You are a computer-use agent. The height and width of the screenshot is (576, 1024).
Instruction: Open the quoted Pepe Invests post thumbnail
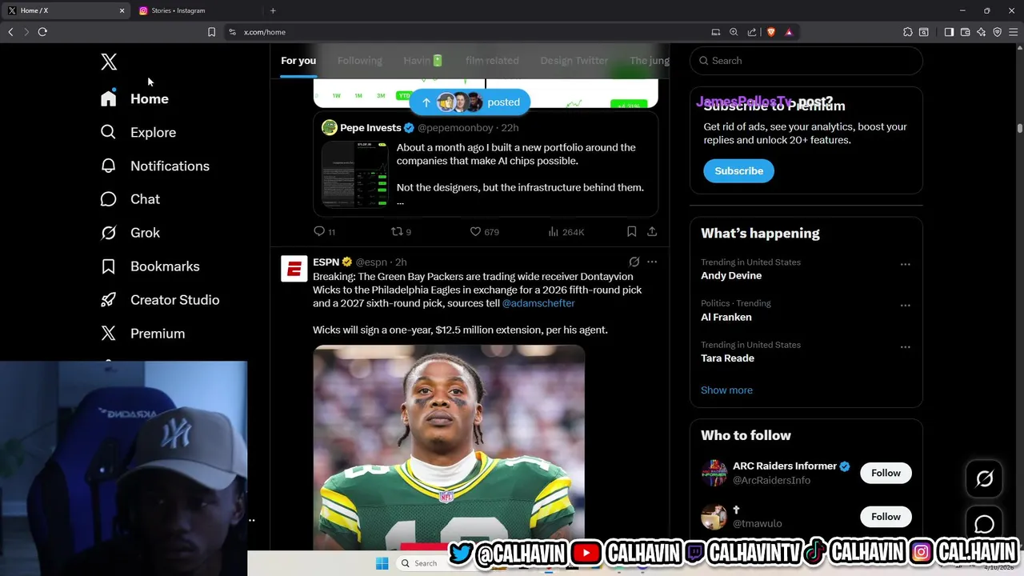[x=354, y=174]
